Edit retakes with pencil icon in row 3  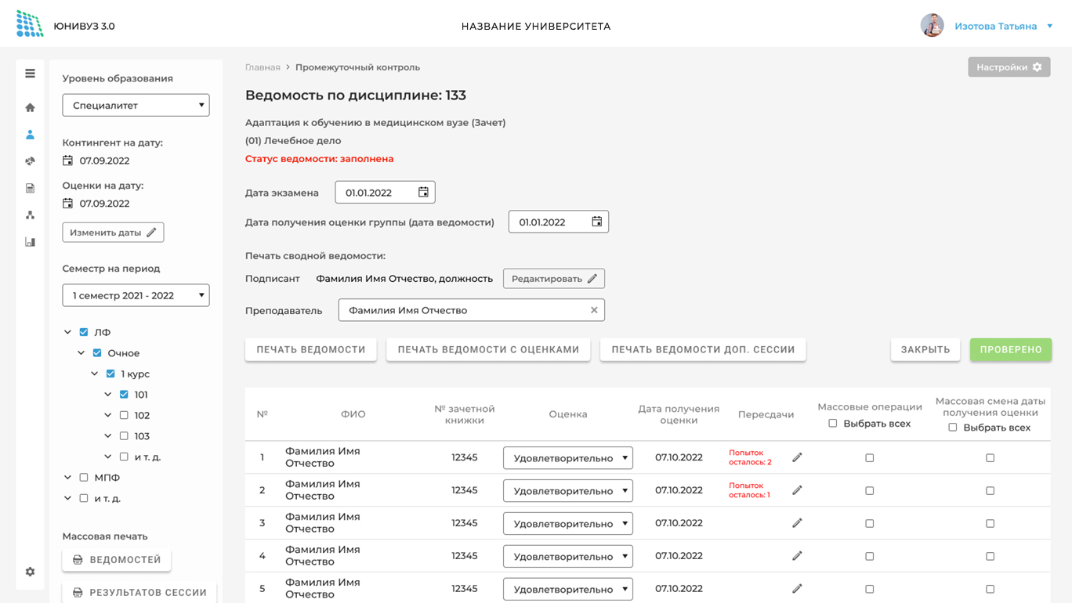[x=797, y=523]
